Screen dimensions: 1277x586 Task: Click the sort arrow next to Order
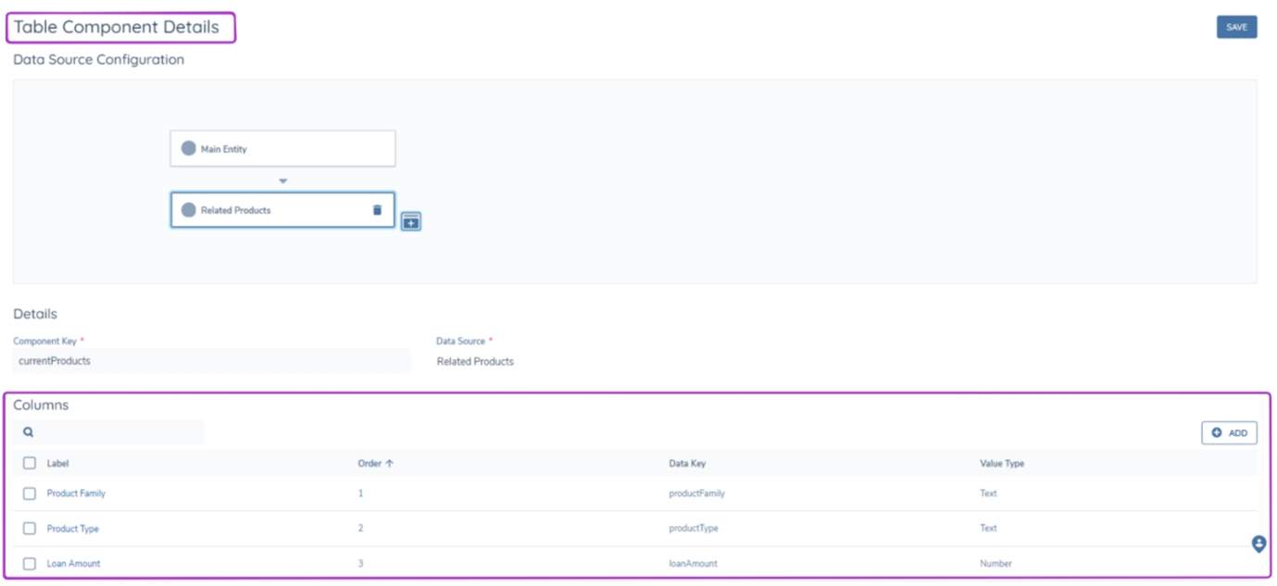pos(390,464)
